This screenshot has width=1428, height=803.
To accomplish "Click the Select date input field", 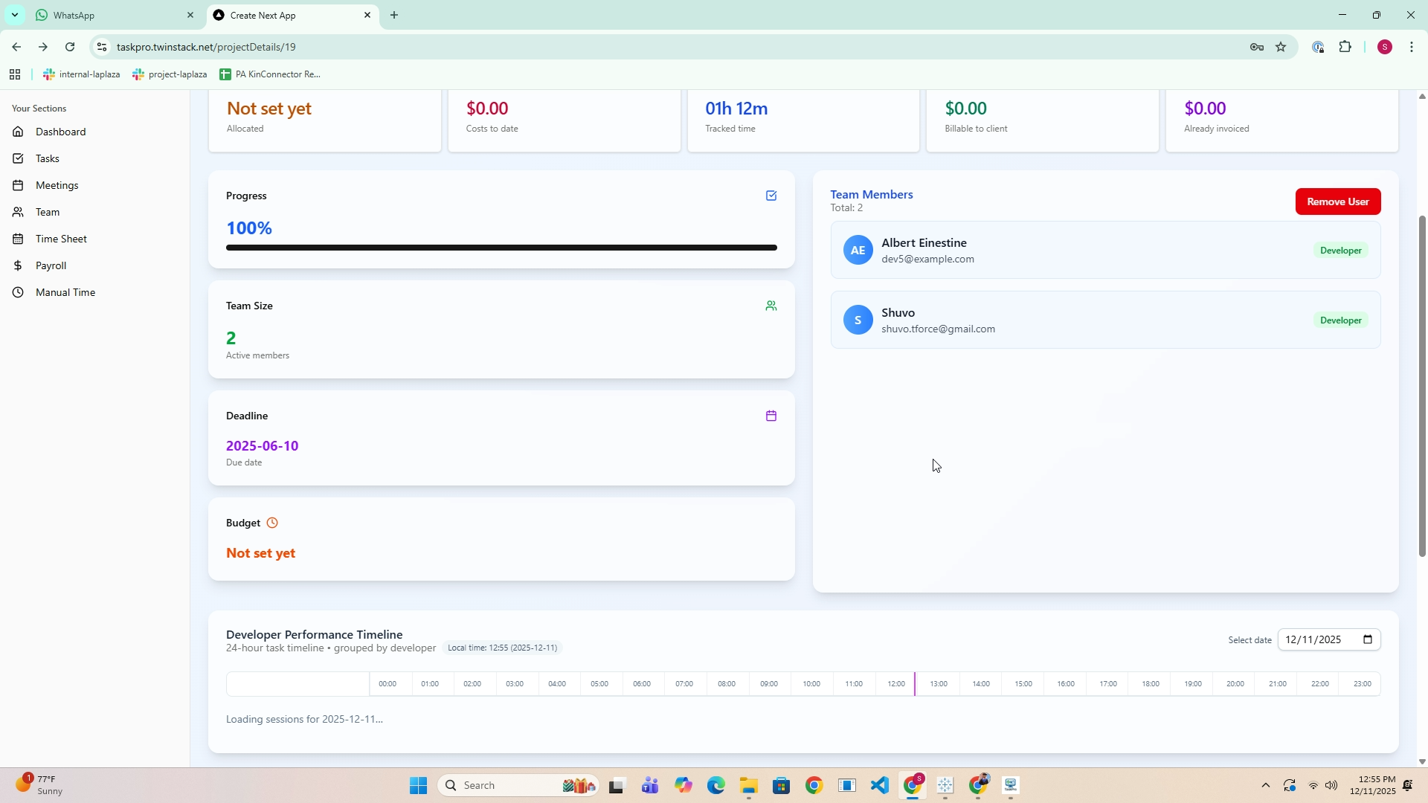I will coord(1315,639).
